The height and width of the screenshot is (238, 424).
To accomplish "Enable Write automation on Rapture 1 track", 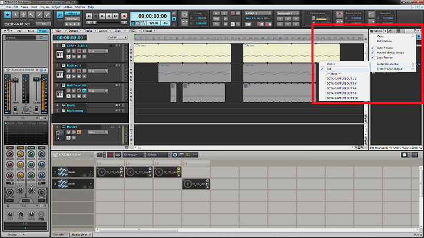I will click(74, 76).
